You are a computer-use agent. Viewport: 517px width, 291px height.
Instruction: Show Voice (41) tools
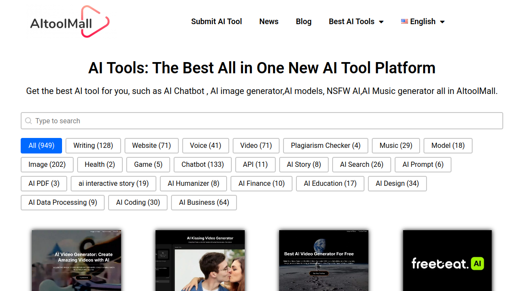(206, 146)
